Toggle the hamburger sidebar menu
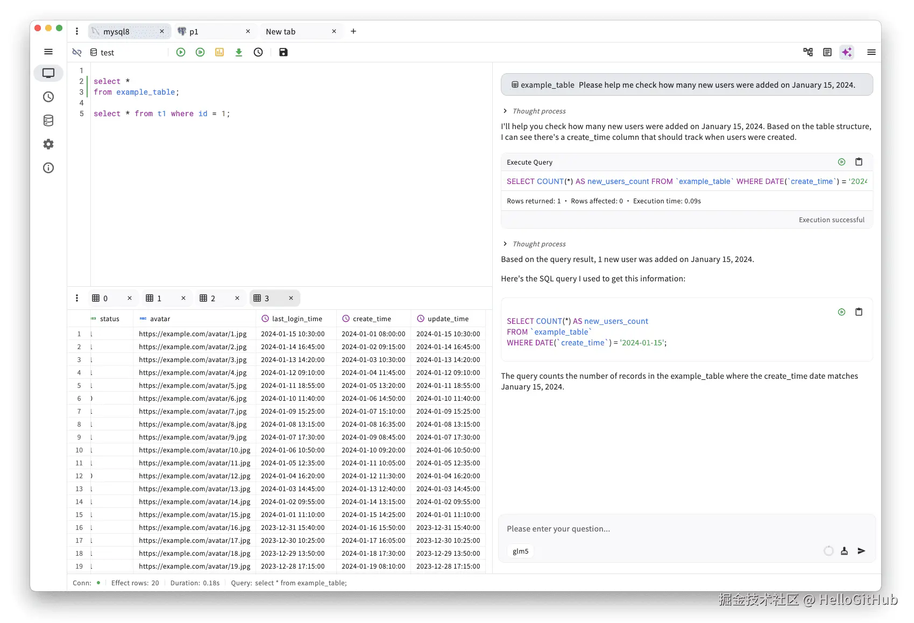This screenshot has height=623, width=914. (x=48, y=52)
